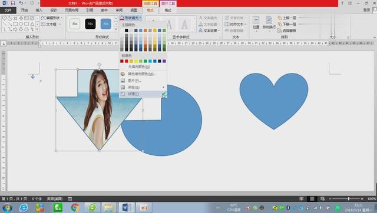Viewport: 377px width, 213px height.
Task: Open the 对齐文本 (Align Text) dropdown
Action: [x=236, y=24]
